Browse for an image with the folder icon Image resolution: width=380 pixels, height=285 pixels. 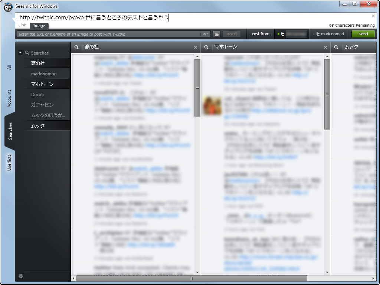(216, 34)
